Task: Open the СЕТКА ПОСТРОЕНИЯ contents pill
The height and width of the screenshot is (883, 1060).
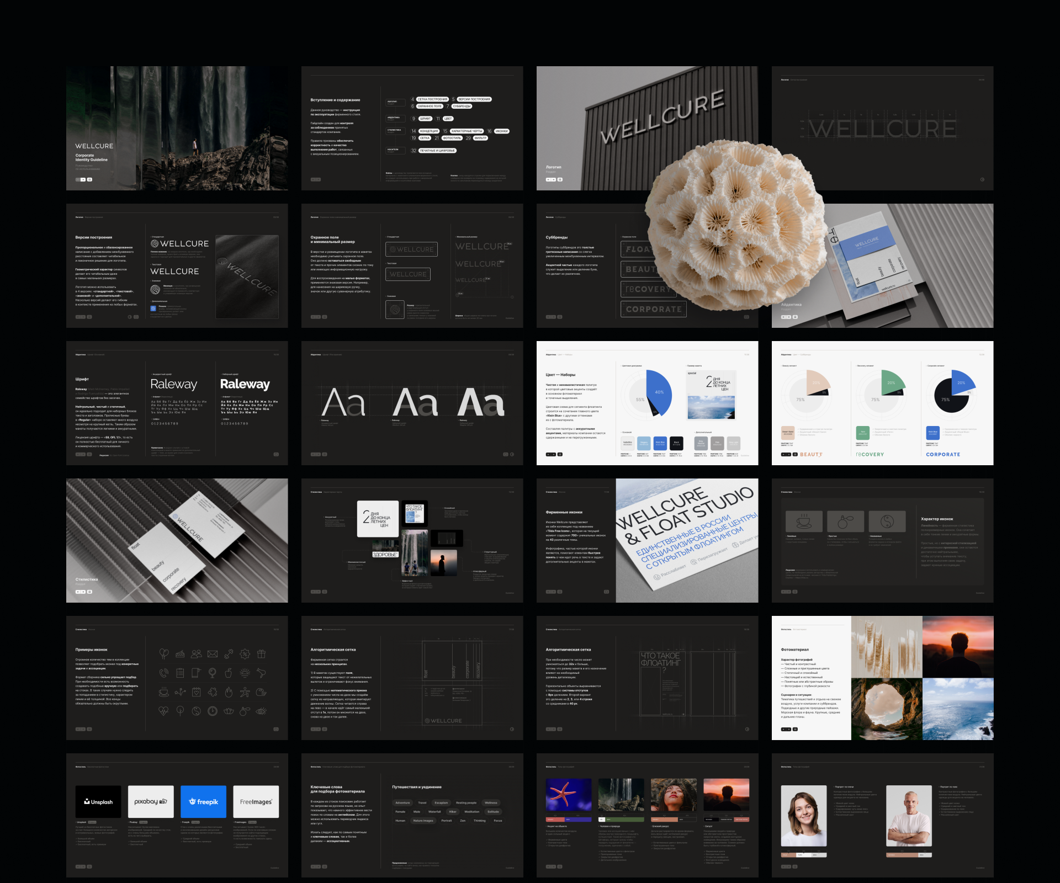Action: coord(433,99)
